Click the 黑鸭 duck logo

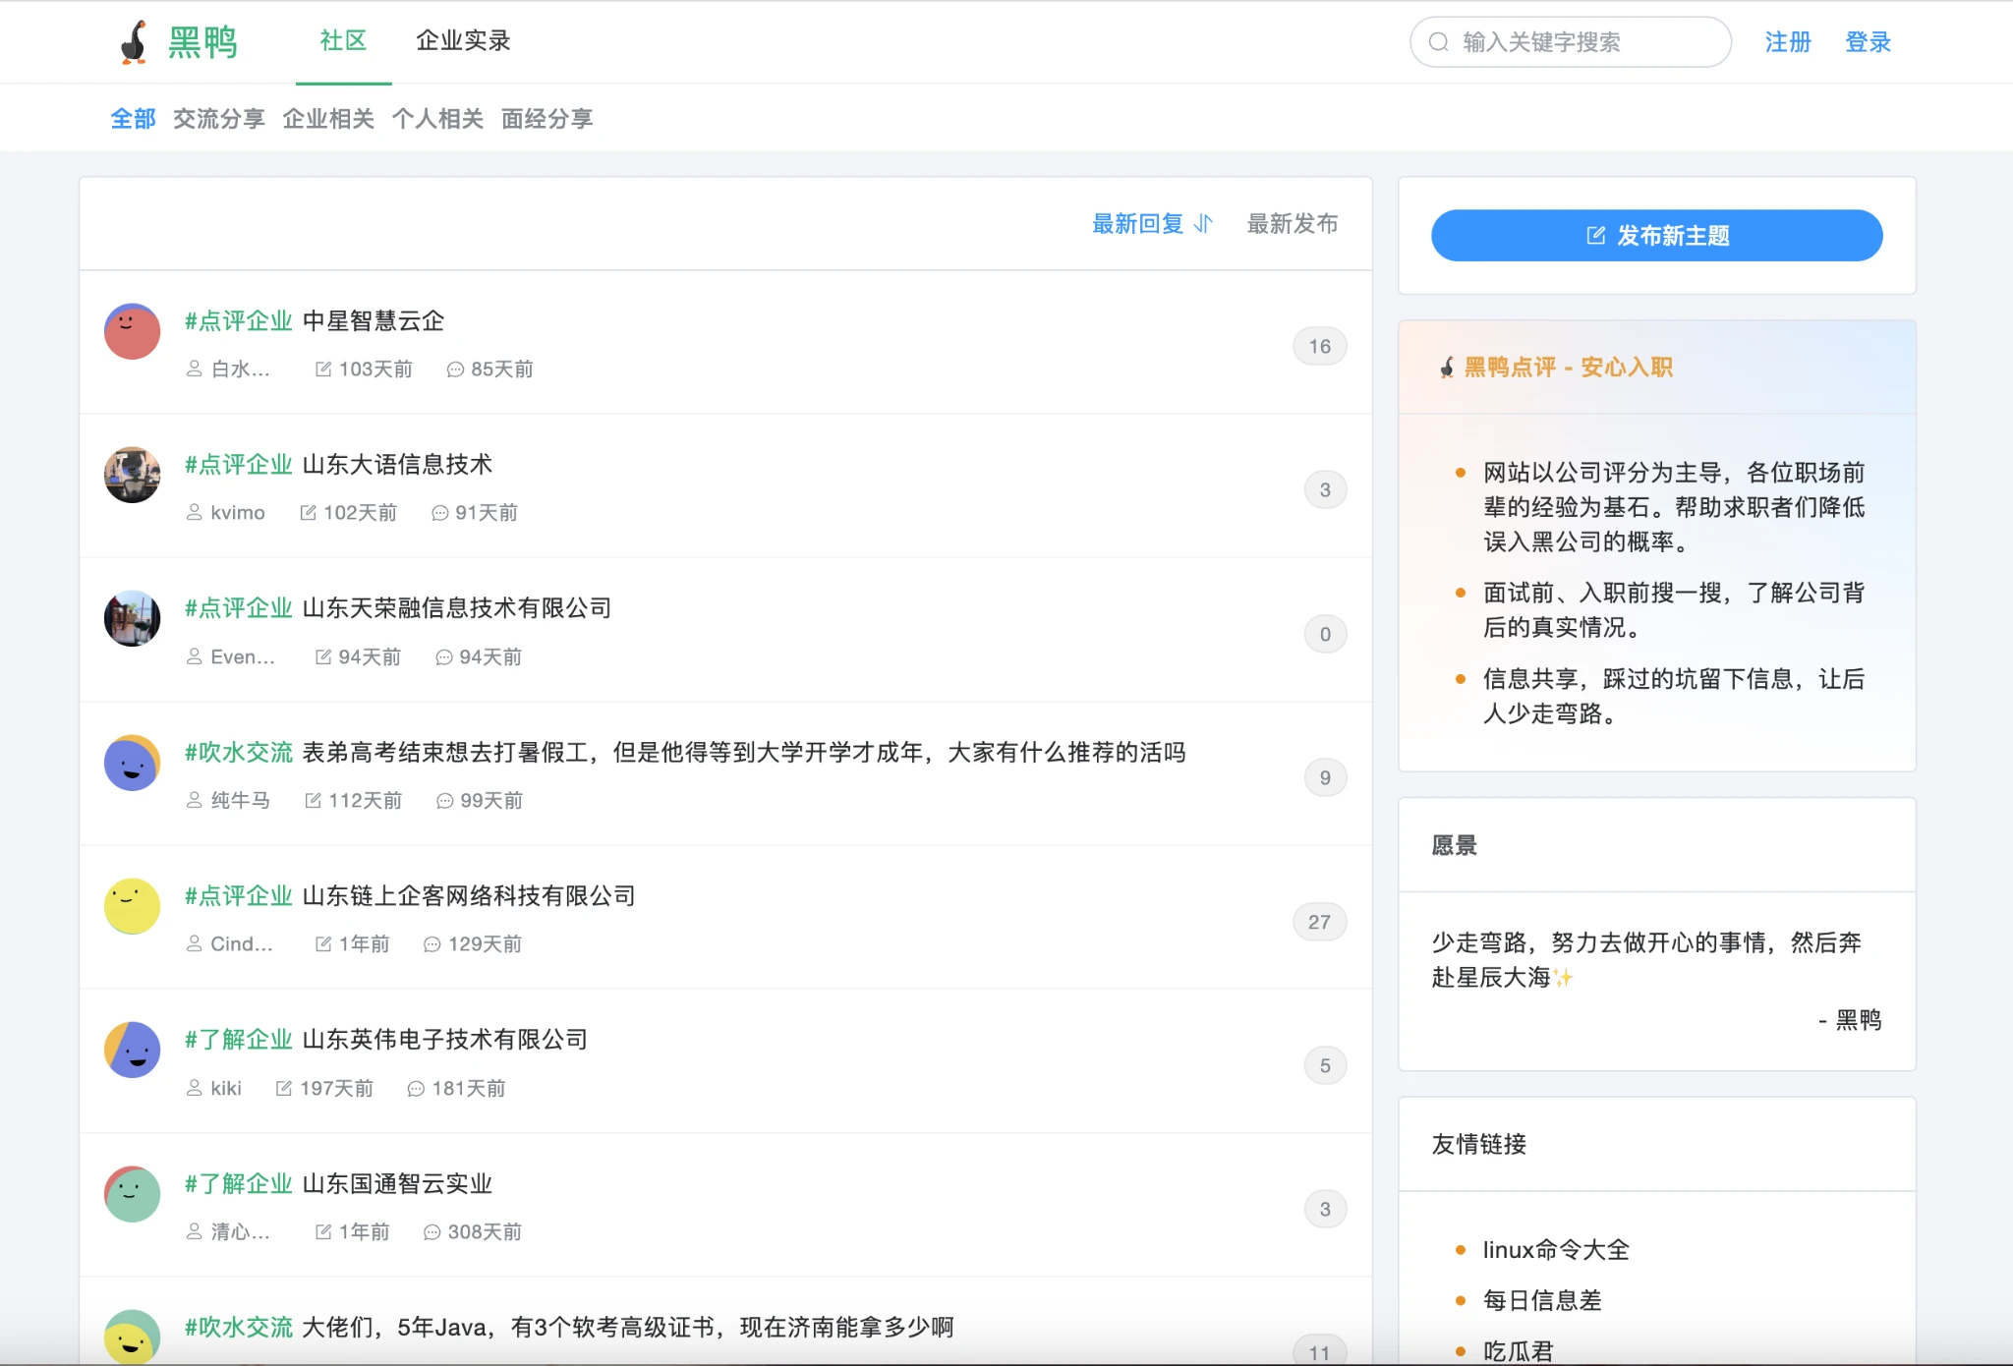(135, 42)
